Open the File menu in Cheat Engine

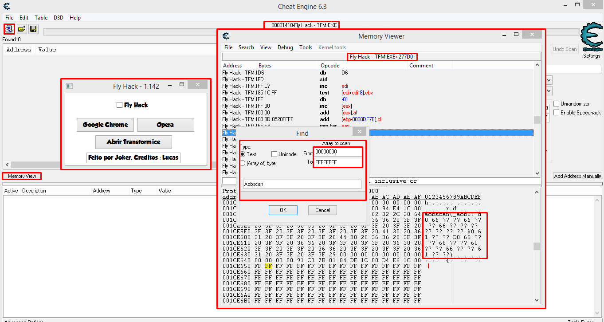(9, 18)
